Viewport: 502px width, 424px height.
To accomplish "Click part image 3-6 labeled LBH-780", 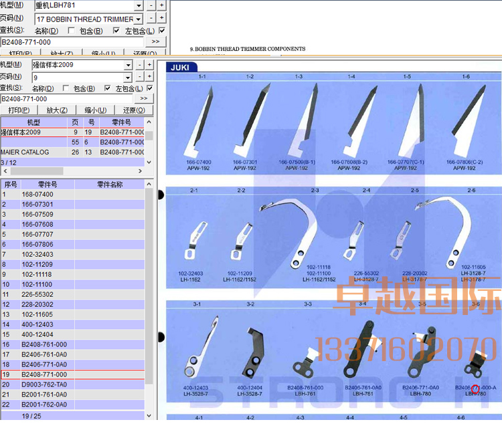I will coord(475,364).
